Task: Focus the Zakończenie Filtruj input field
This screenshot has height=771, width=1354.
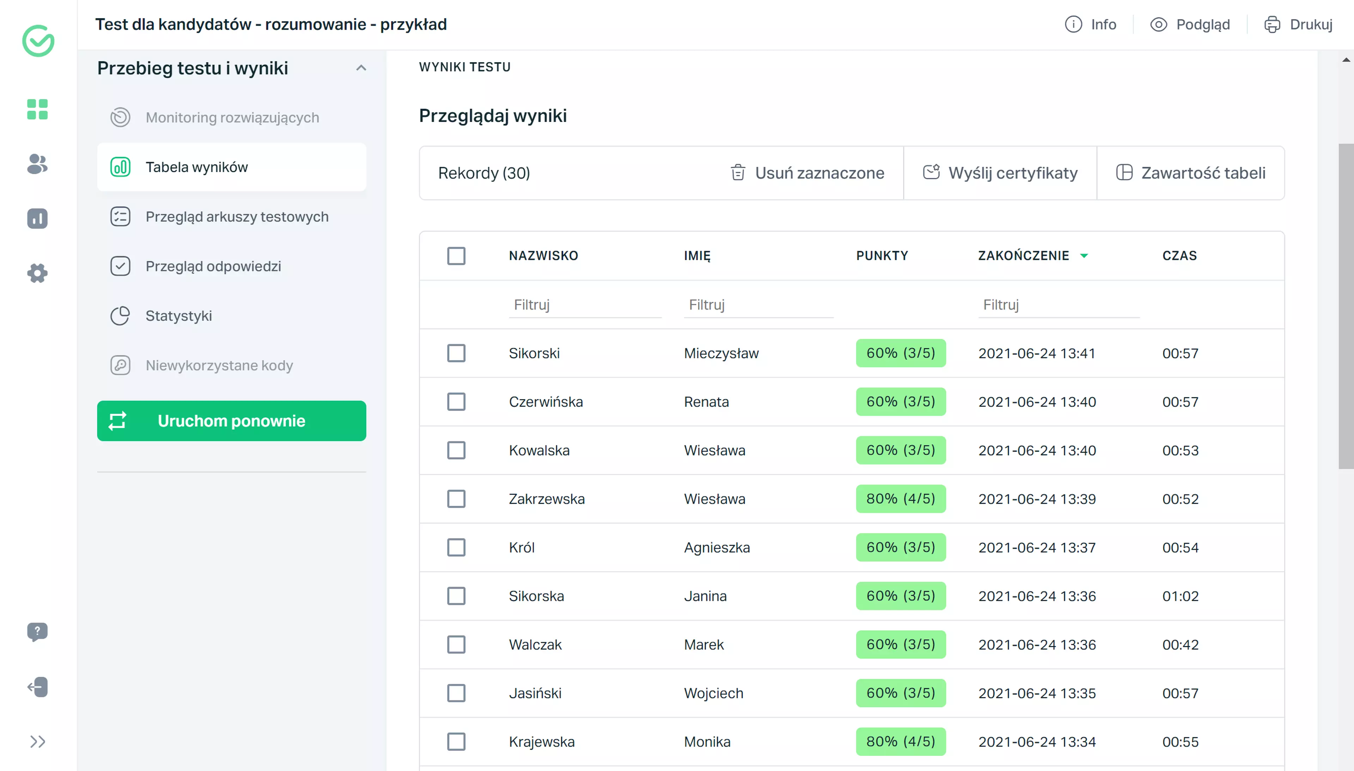Action: pyautogui.click(x=1059, y=305)
